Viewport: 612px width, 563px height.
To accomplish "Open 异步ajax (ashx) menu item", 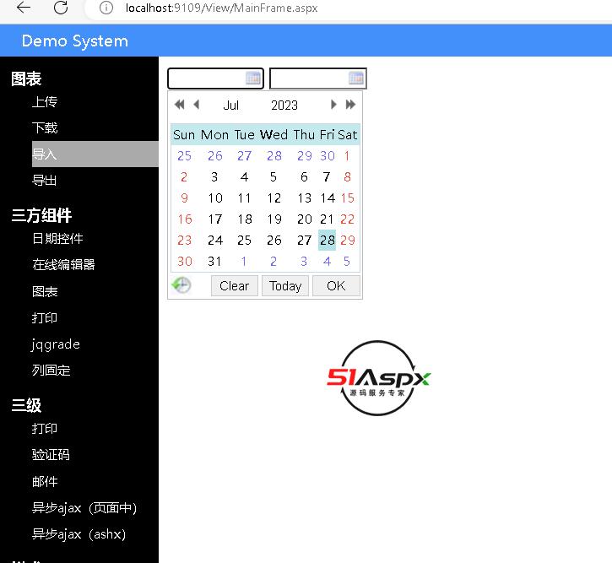I will click(x=79, y=534).
